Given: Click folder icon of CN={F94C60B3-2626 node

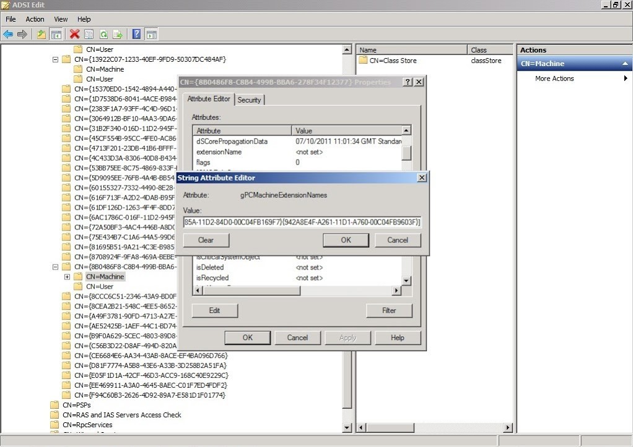Looking at the screenshot, I should (66, 395).
